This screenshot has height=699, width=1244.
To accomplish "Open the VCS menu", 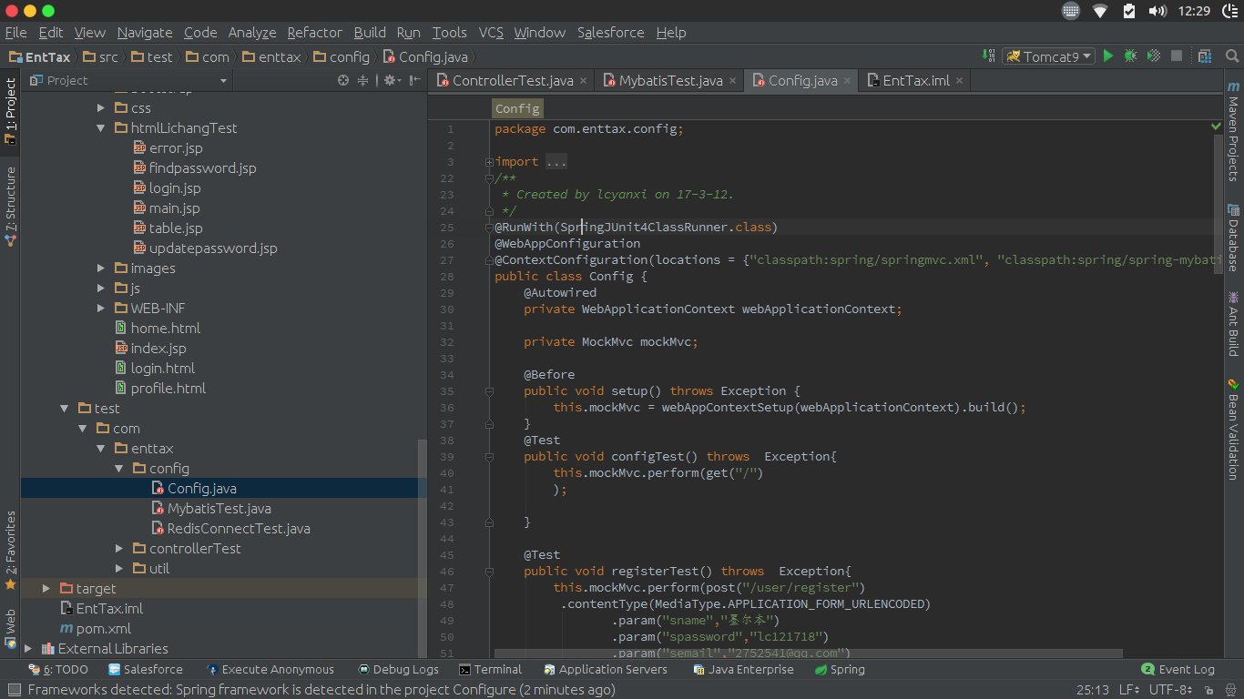I will 491,33.
